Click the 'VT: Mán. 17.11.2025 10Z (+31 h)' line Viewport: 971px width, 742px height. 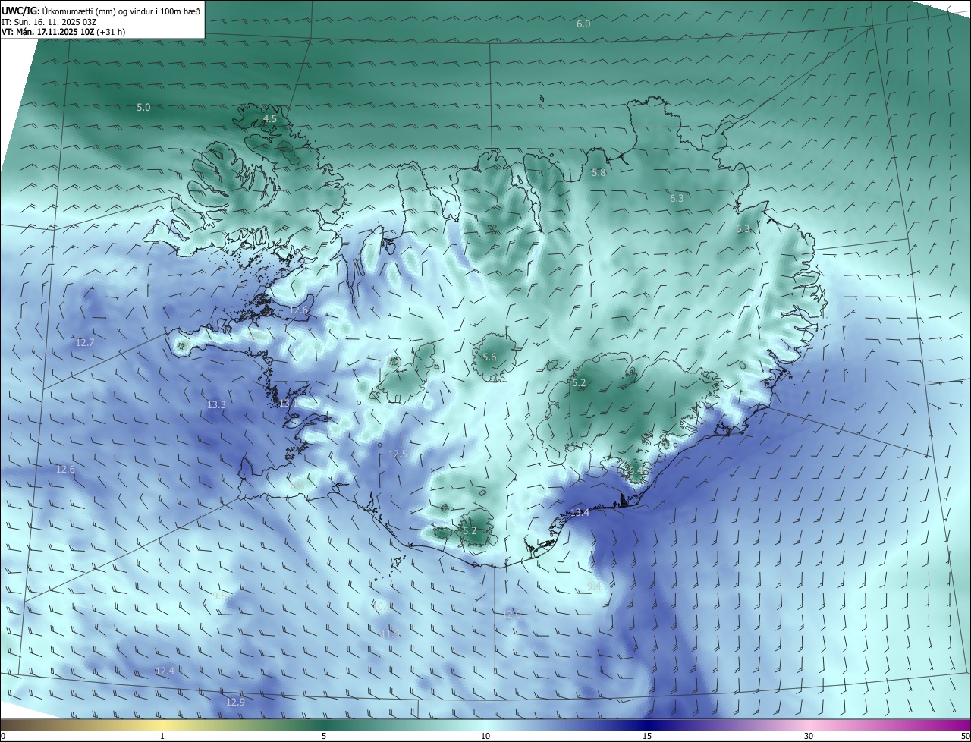(63, 32)
